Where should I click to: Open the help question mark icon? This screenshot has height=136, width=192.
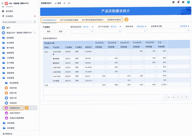click(183, 2)
